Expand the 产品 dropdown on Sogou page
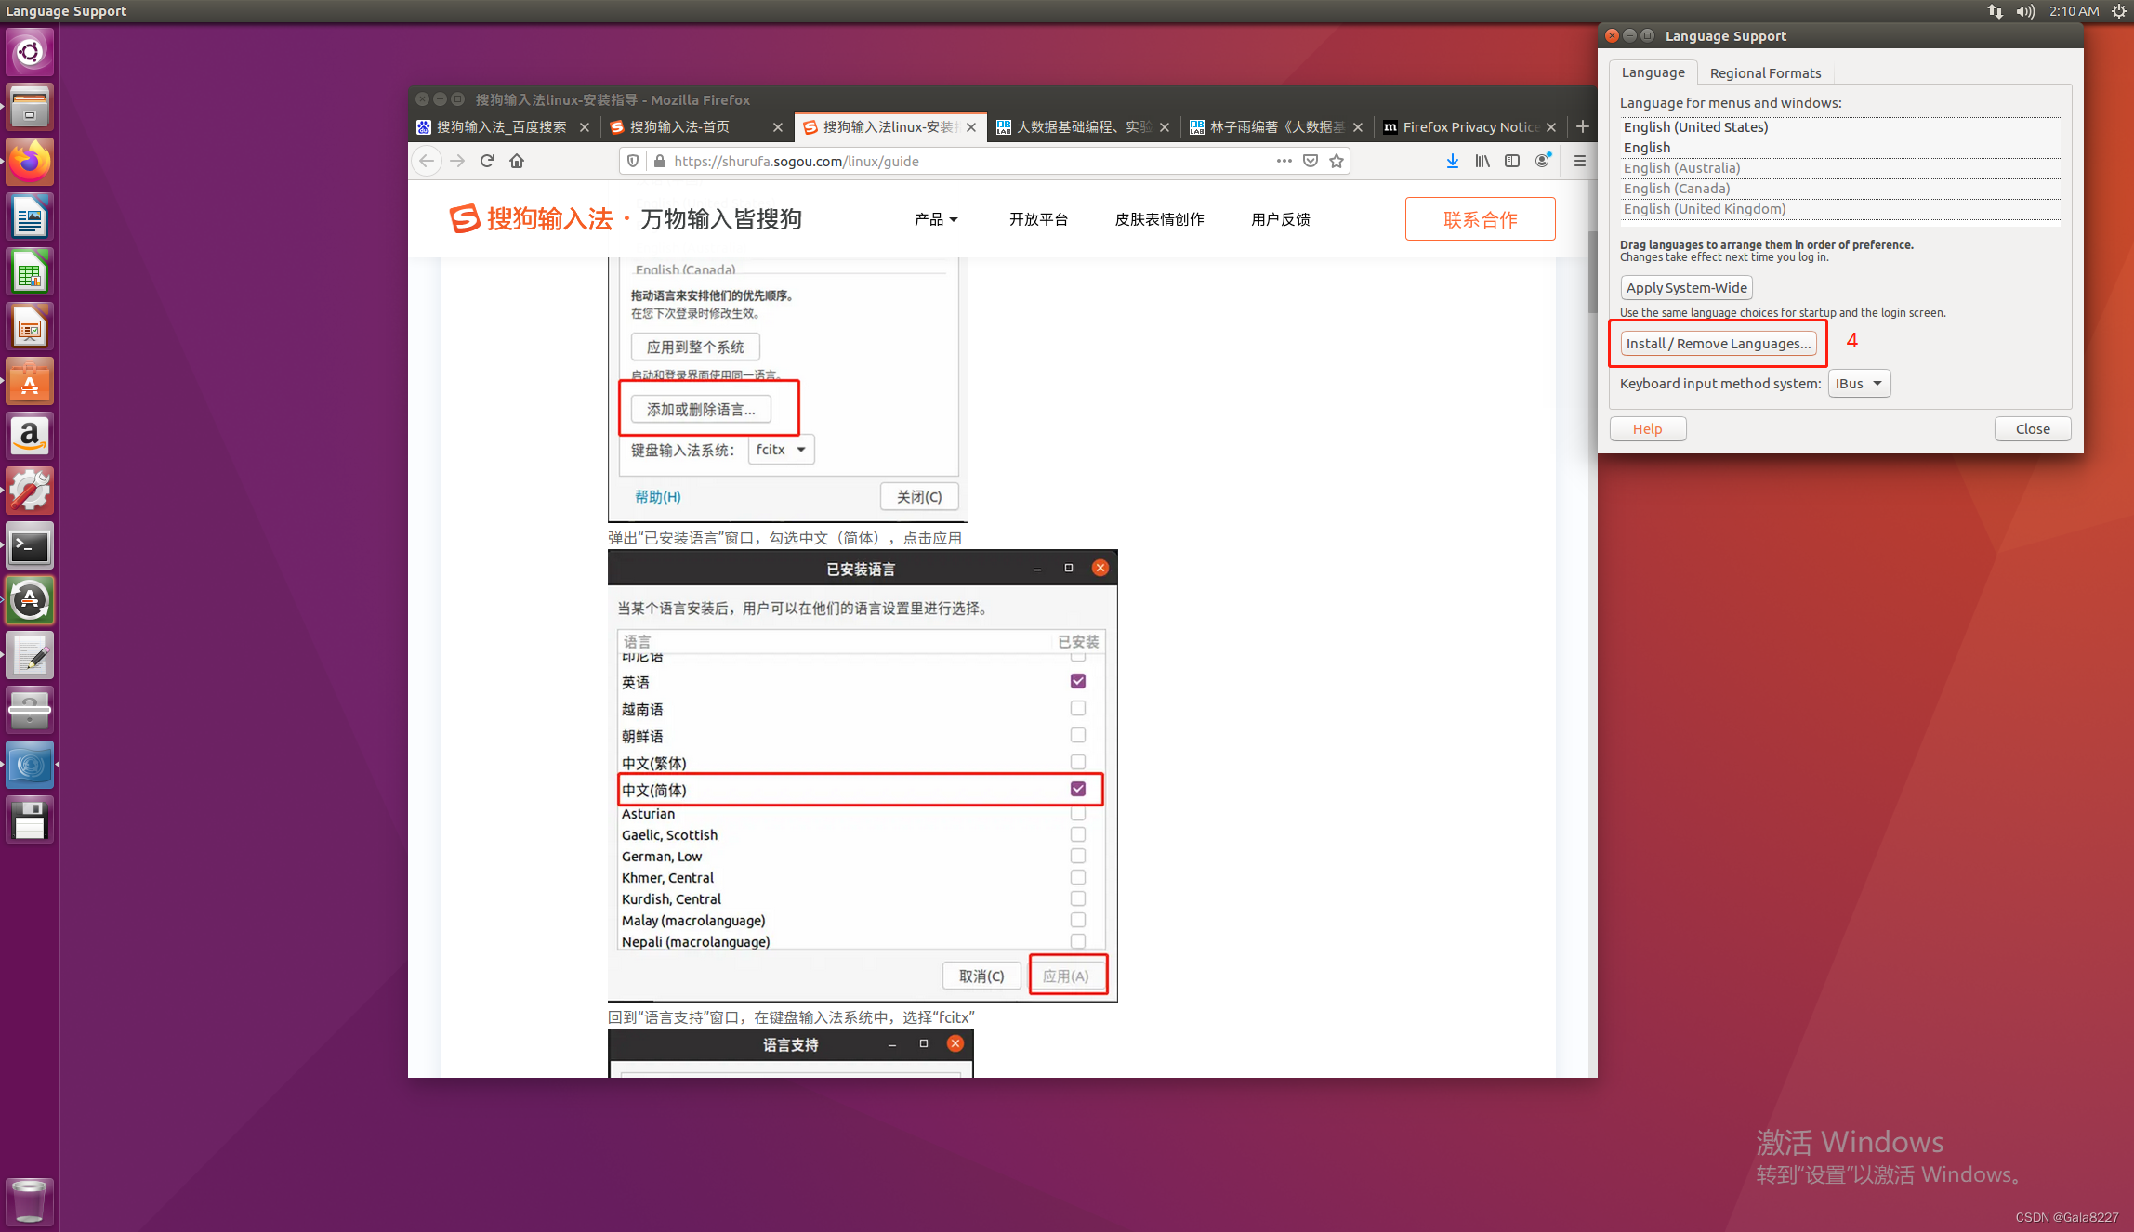Image resolution: width=2134 pixels, height=1232 pixels. (x=935, y=219)
